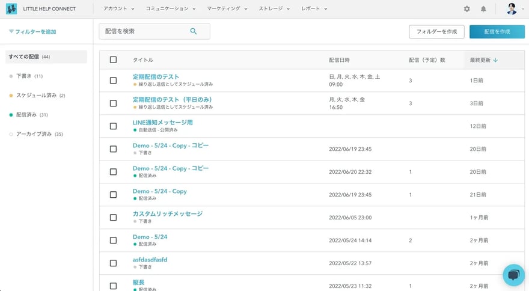Image resolution: width=529 pixels, height=291 pixels.
Task: Open the settings gear icon
Action: coord(467,9)
